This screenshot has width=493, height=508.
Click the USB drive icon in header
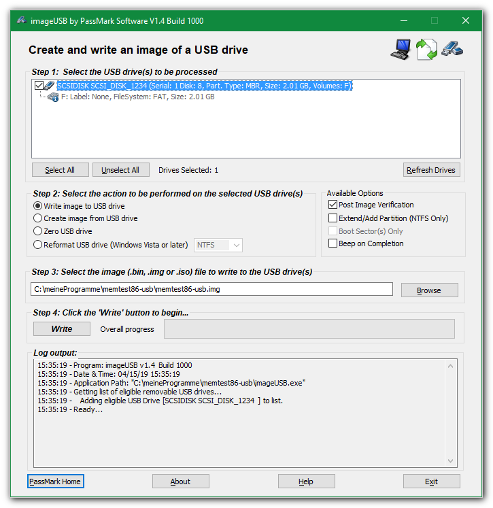[452, 49]
